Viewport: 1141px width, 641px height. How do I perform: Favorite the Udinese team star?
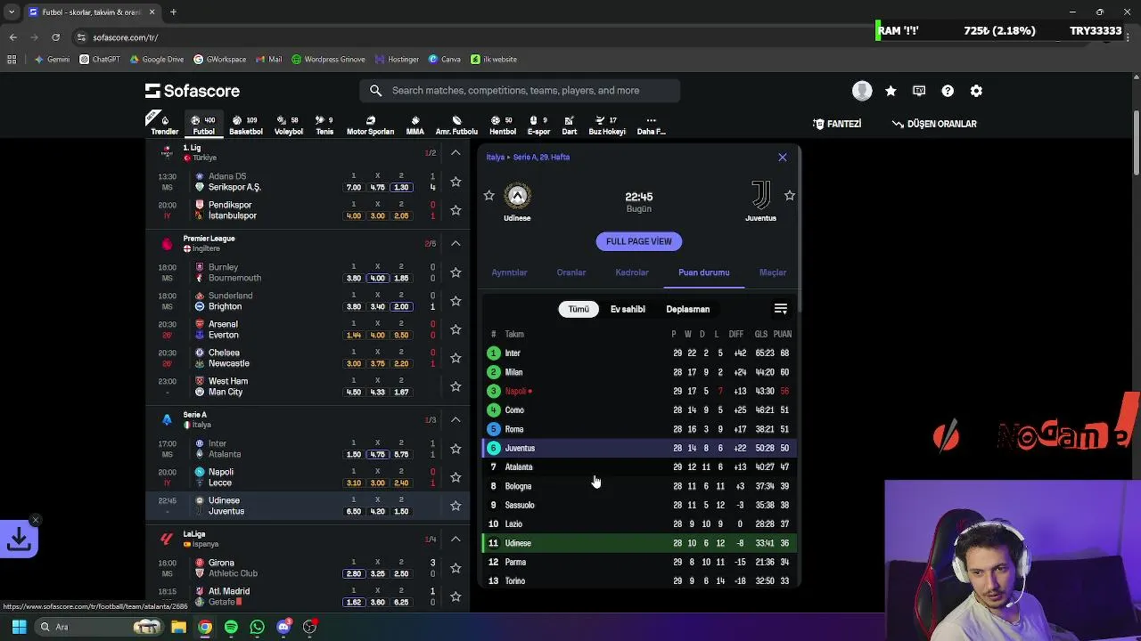tap(488, 195)
